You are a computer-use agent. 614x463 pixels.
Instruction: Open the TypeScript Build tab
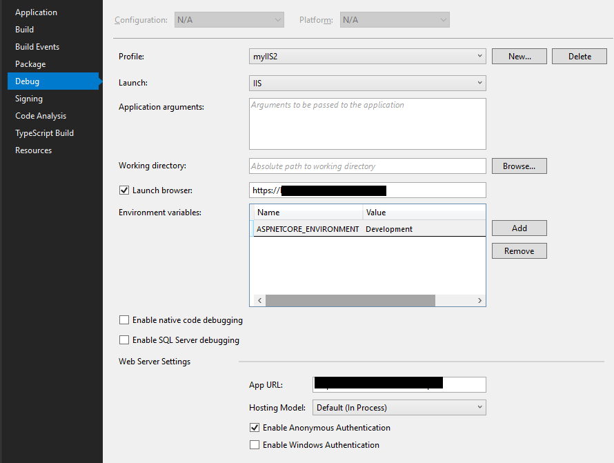point(44,133)
